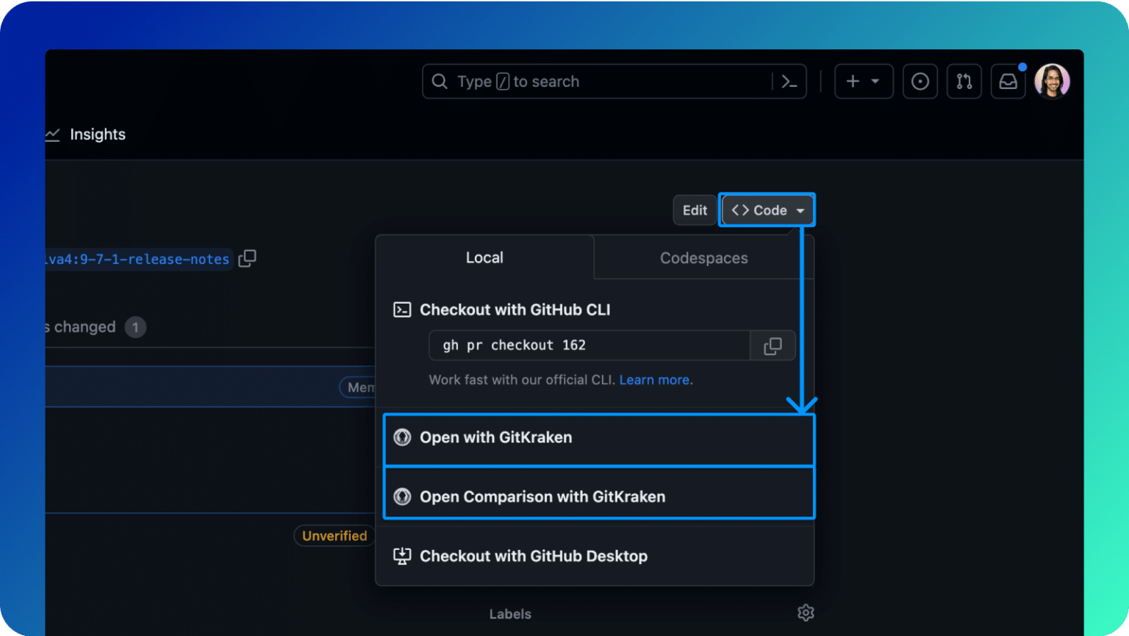Click the search magnifying glass icon
Screen dimensions: 1129x636
[439, 82]
